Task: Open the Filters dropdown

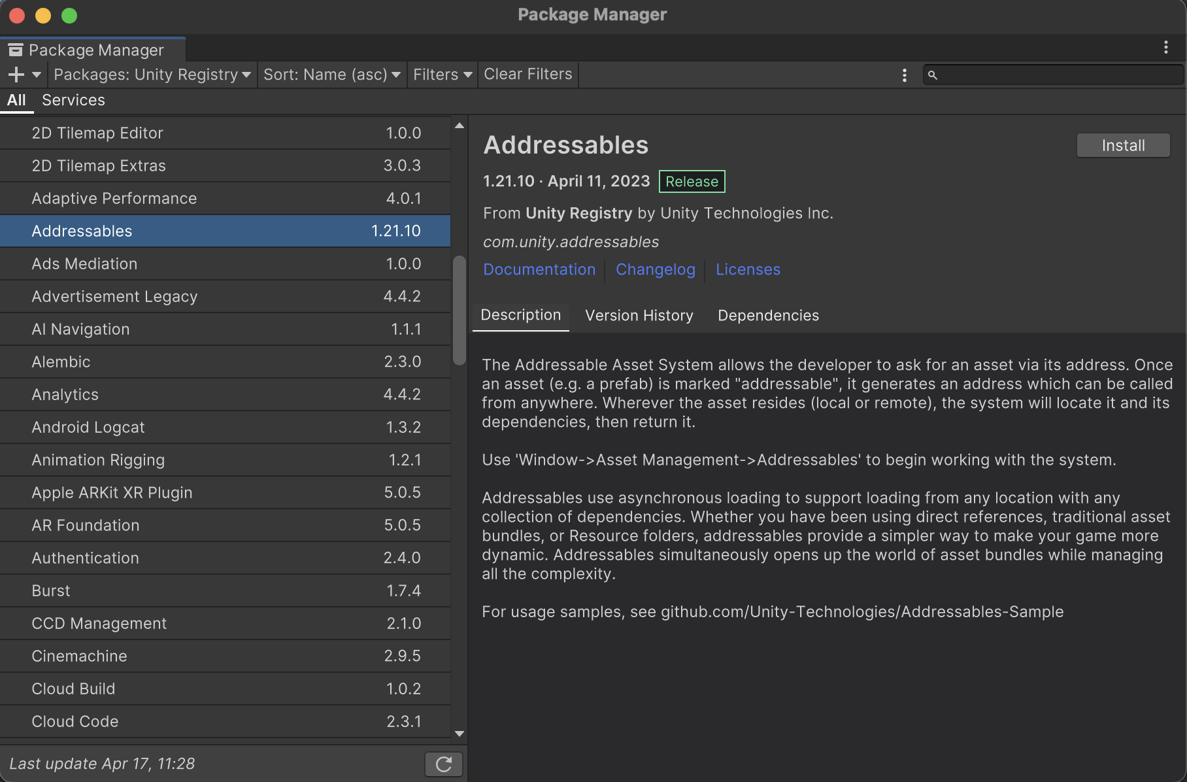Action: click(442, 75)
